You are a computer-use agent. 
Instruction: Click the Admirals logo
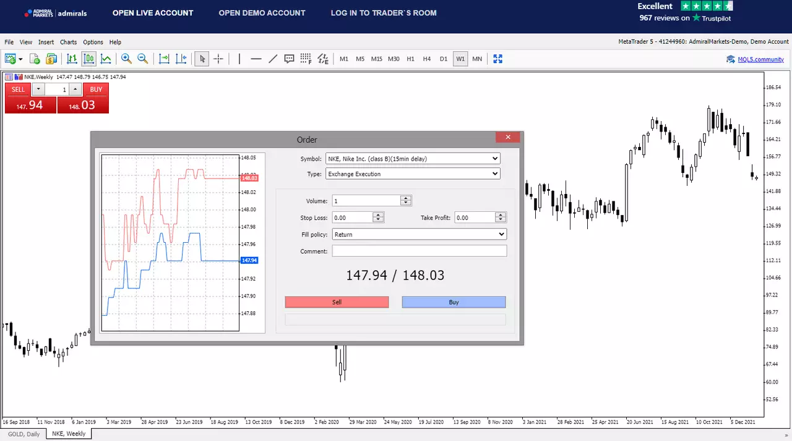click(x=56, y=13)
